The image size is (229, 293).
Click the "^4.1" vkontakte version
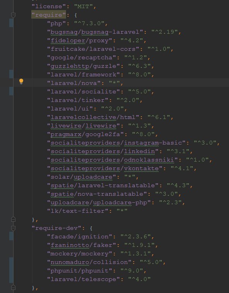pyautogui.click(x=182, y=168)
